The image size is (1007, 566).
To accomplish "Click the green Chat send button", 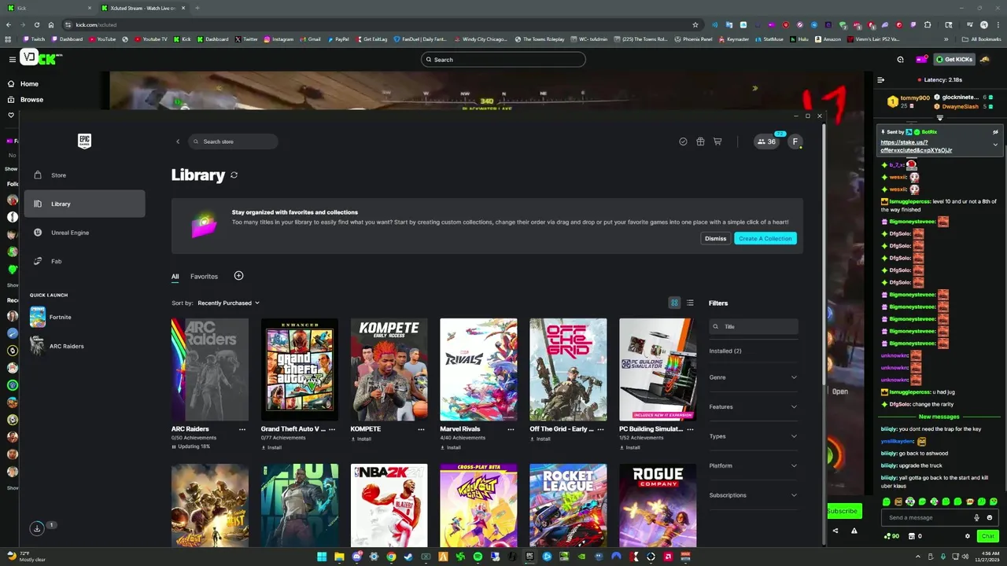I will pyautogui.click(x=988, y=536).
